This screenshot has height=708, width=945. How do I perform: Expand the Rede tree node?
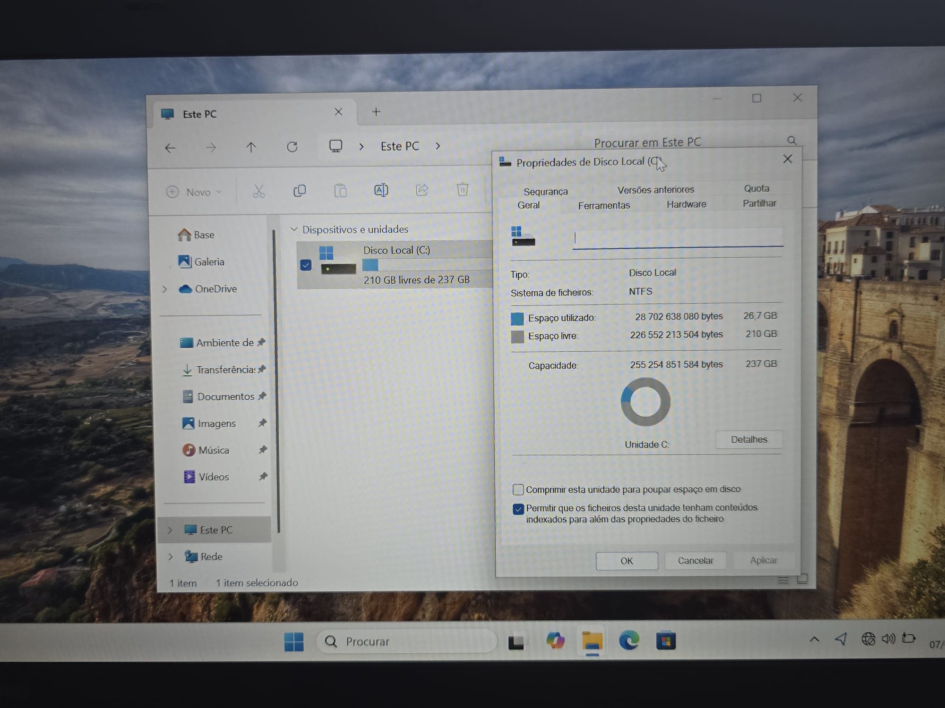171,557
